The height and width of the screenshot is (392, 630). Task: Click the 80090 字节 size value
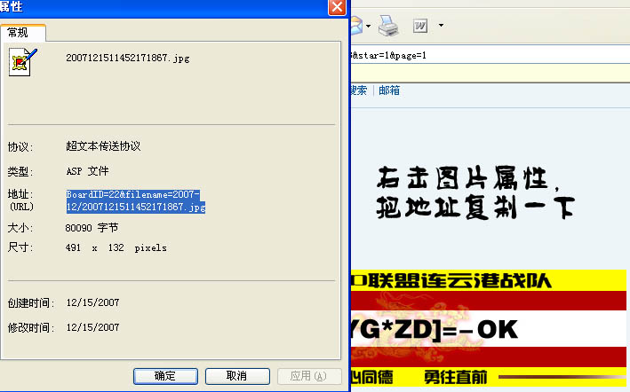pos(92,228)
